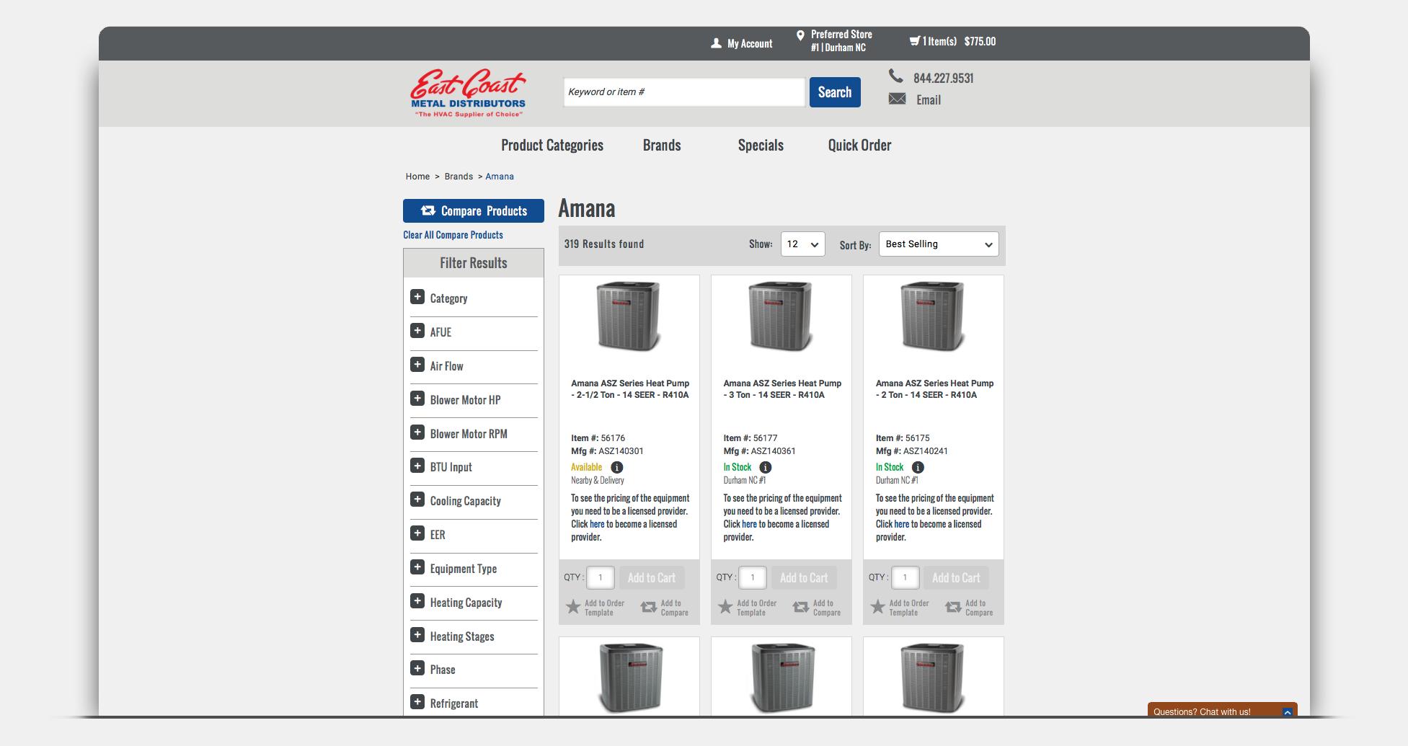
Task: Open Amana ASZ 2-1/2 Ton product title
Action: pyautogui.click(x=630, y=389)
